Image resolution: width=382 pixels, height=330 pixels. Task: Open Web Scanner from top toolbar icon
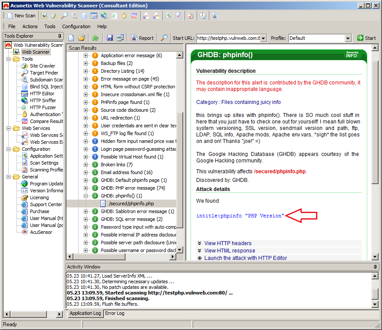tap(44, 16)
